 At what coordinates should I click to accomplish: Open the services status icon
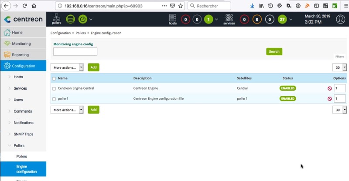[x=229, y=19]
